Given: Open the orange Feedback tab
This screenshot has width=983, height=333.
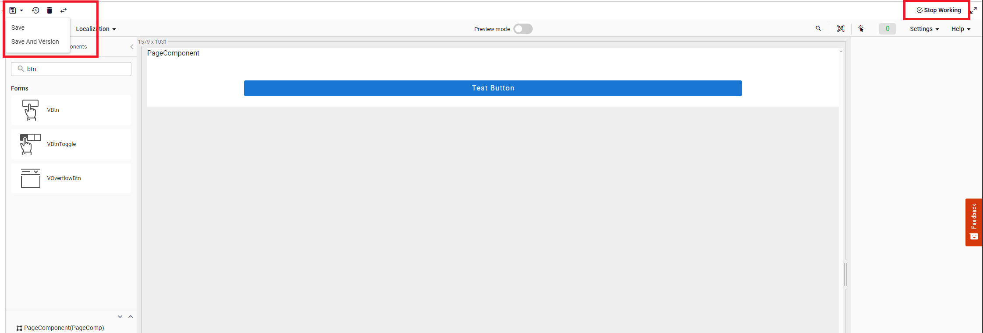Looking at the screenshot, I should click(973, 222).
